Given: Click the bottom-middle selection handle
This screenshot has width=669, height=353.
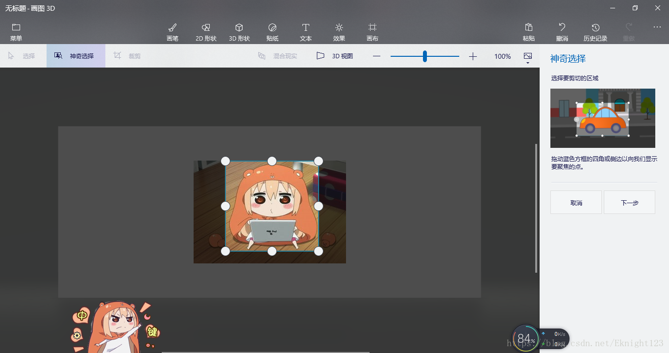Looking at the screenshot, I should pos(272,251).
